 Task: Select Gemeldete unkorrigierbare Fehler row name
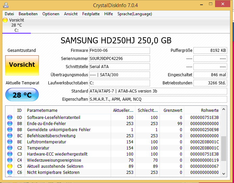[59, 129]
